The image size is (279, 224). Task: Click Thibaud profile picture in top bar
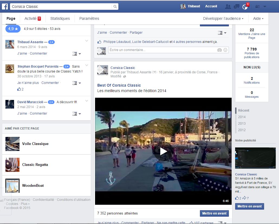(x=183, y=7)
